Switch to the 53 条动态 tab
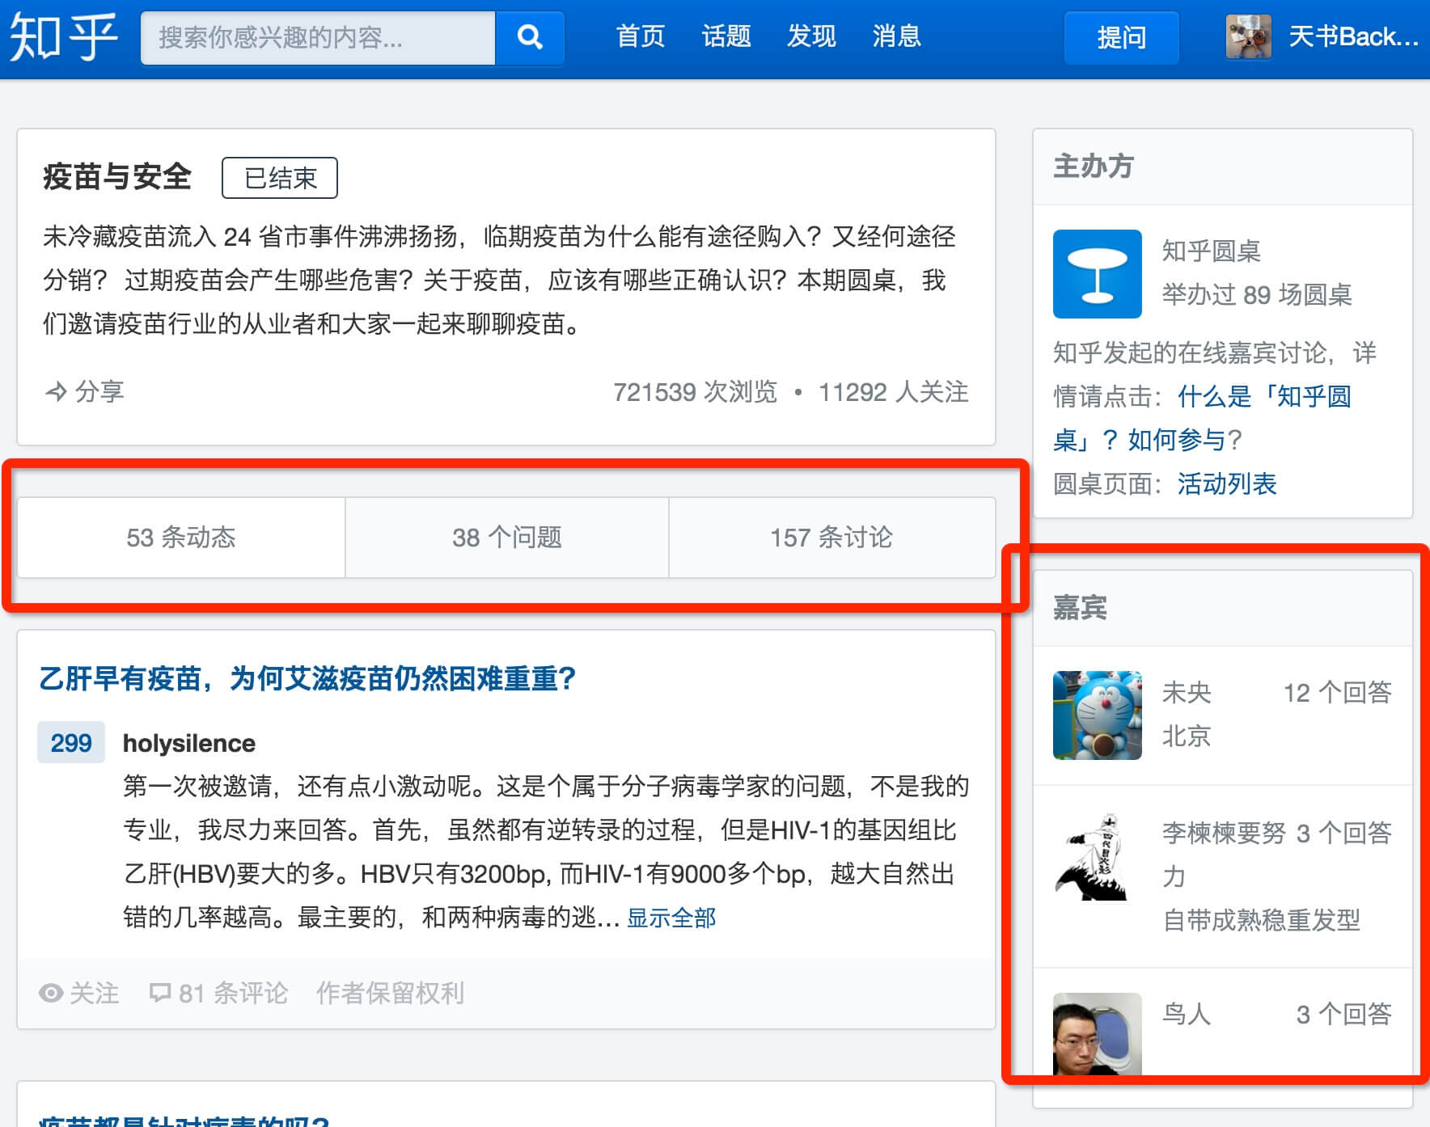The width and height of the screenshot is (1430, 1127). 181,538
